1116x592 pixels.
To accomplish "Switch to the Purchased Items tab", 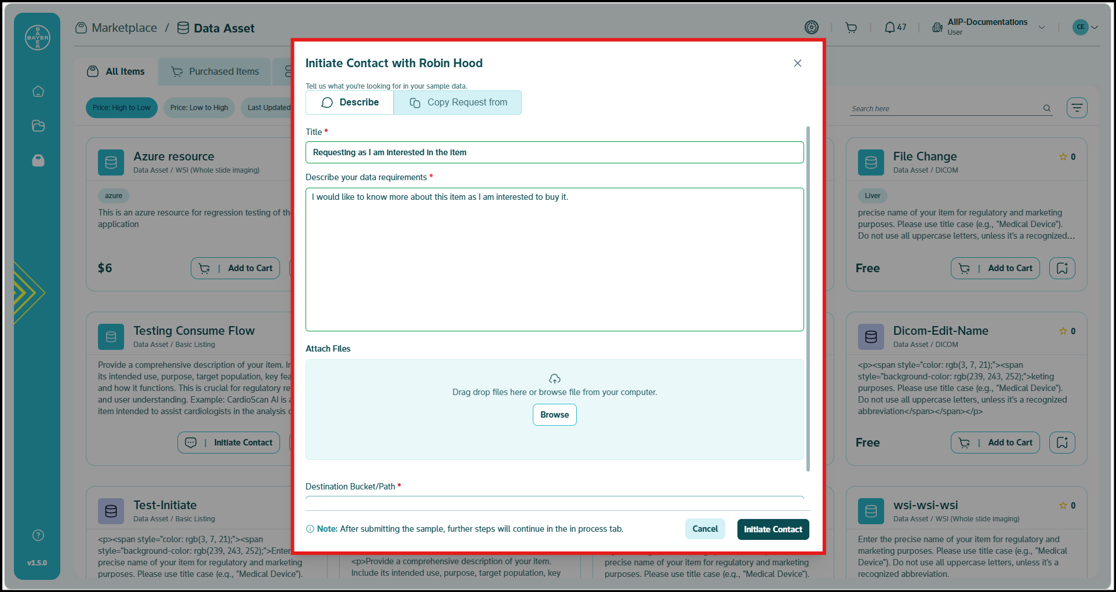I will [x=214, y=71].
